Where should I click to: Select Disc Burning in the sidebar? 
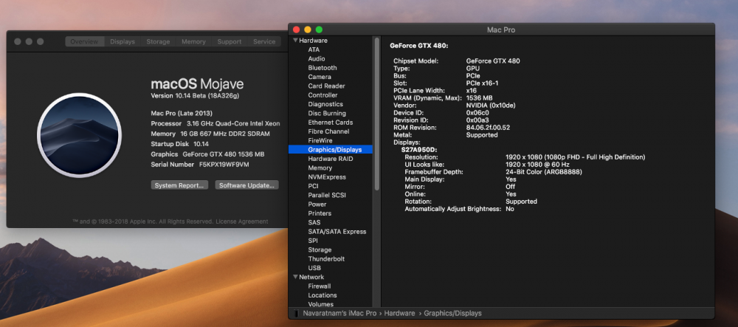(327, 114)
